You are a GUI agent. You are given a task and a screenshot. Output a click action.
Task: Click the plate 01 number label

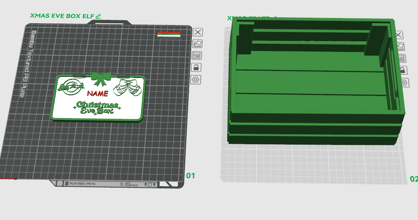click(x=190, y=176)
